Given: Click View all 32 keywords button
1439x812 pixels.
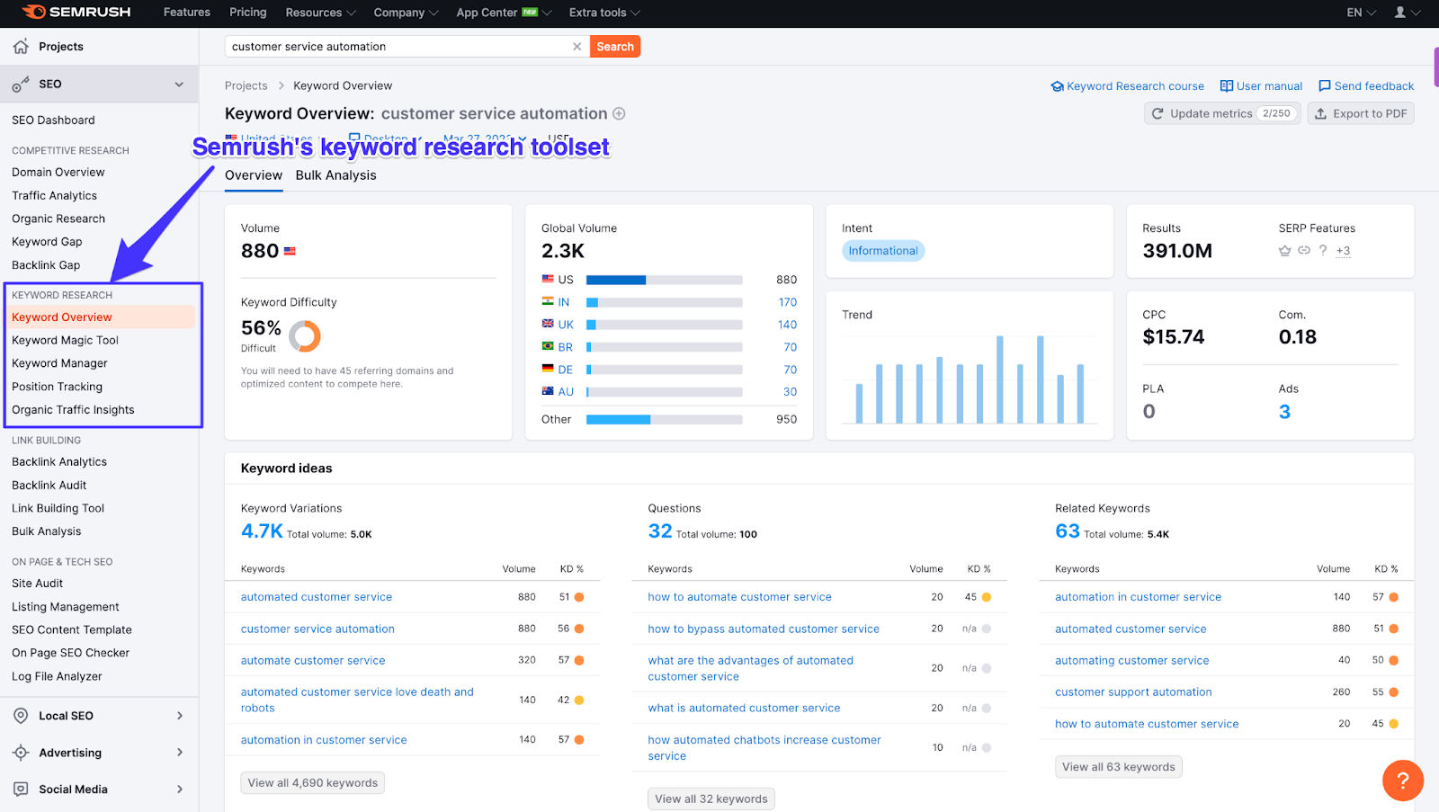Looking at the screenshot, I should click(711, 799).
